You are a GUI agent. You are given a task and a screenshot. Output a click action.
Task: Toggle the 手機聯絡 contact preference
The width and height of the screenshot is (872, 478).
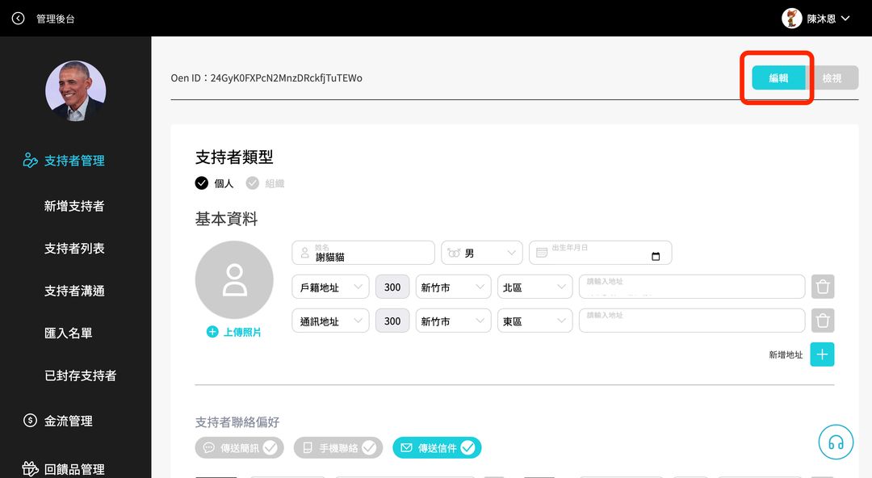click(338, 447)
